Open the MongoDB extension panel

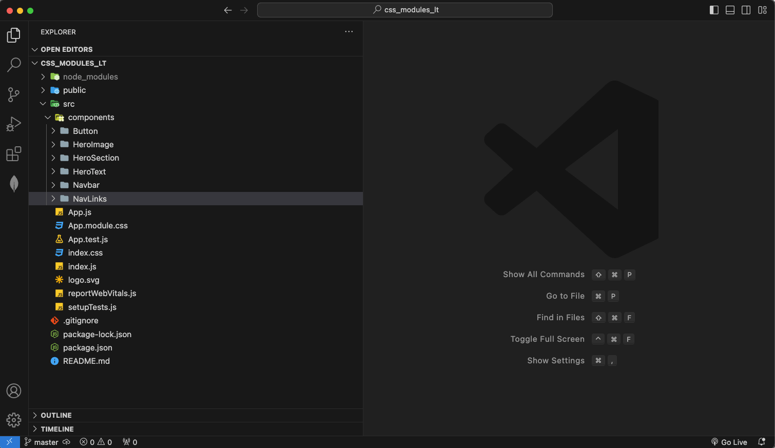coord(13,183)
